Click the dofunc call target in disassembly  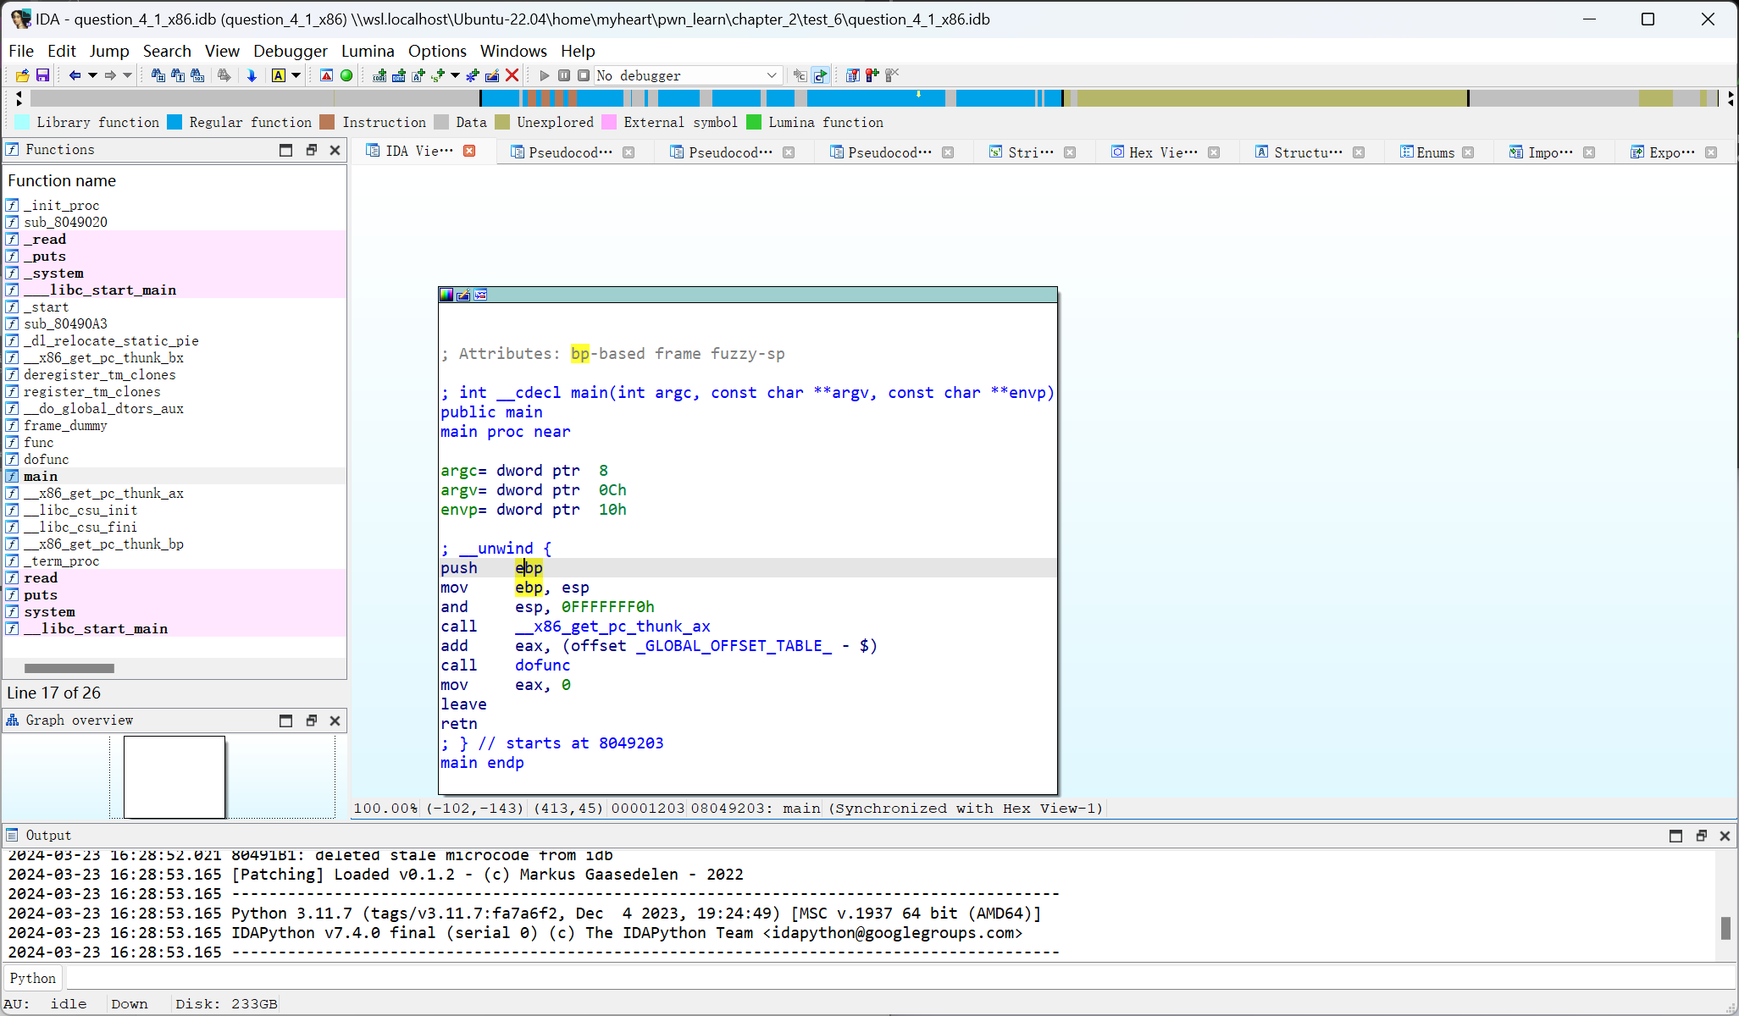pyautogui.click(x=542, y=665)
